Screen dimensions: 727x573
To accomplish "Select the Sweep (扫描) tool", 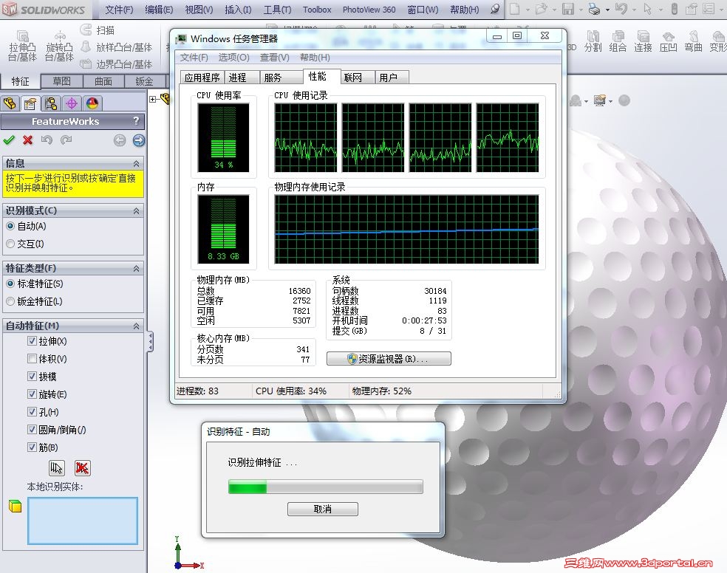I will [98, 30].
